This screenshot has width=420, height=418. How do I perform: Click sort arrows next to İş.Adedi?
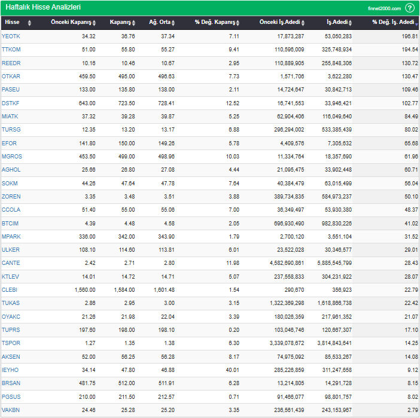tap(351, 23)
